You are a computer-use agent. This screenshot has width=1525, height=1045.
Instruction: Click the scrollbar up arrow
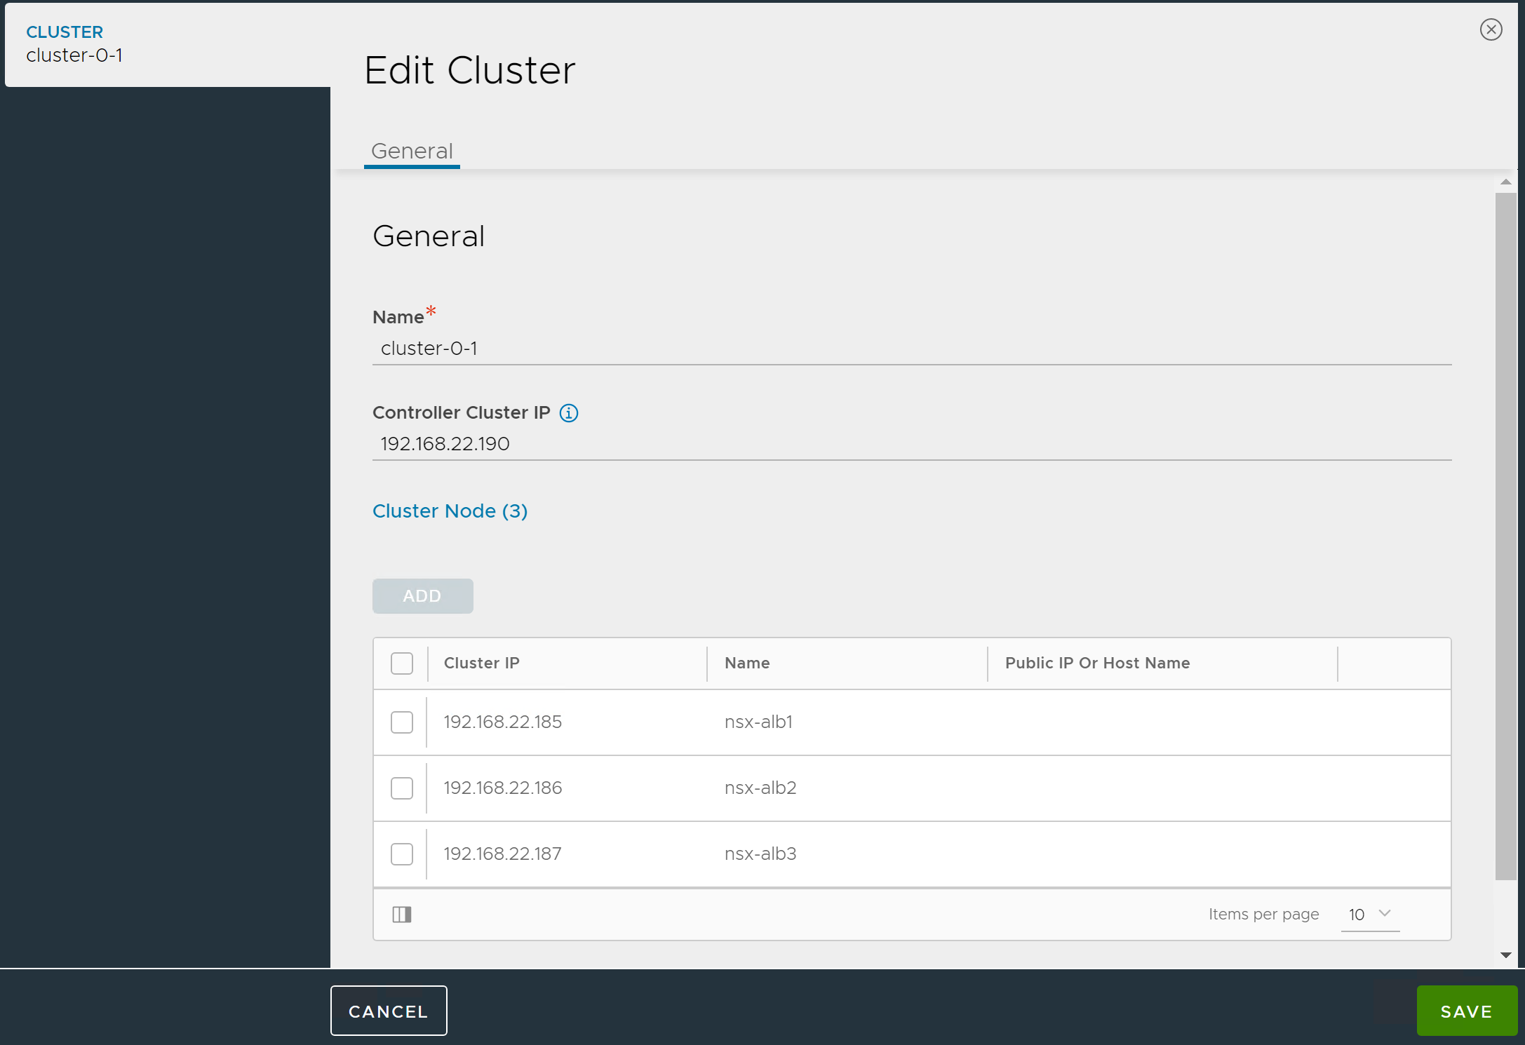1505,182
